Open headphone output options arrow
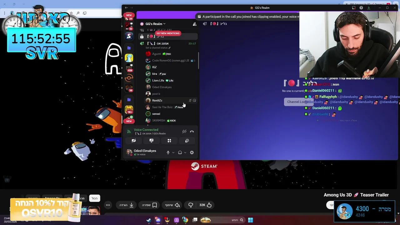 point(185,152)
